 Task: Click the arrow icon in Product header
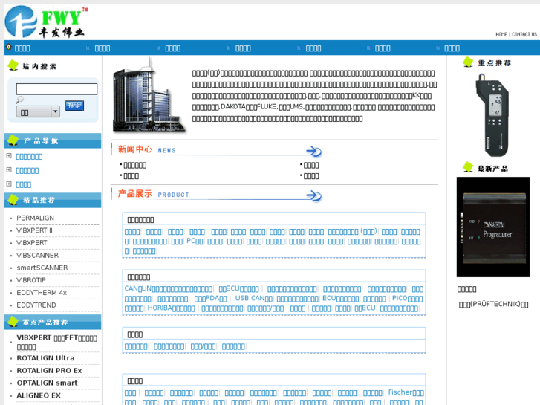(x=314, y=195)
